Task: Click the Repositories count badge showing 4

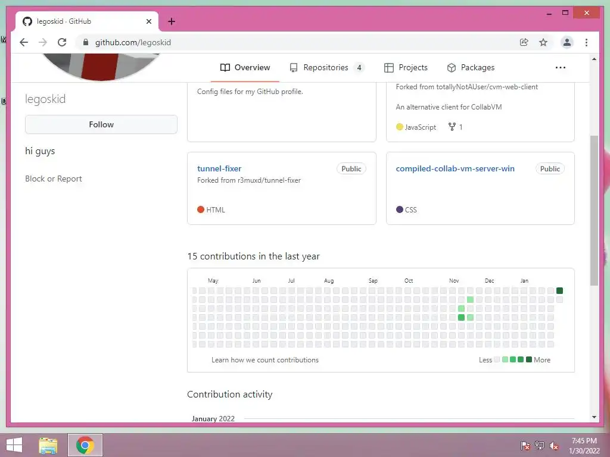Action: (359, 68)
